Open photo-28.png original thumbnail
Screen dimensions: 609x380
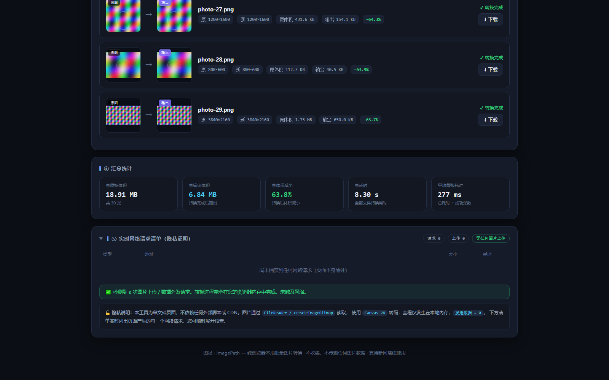(123, 65)
